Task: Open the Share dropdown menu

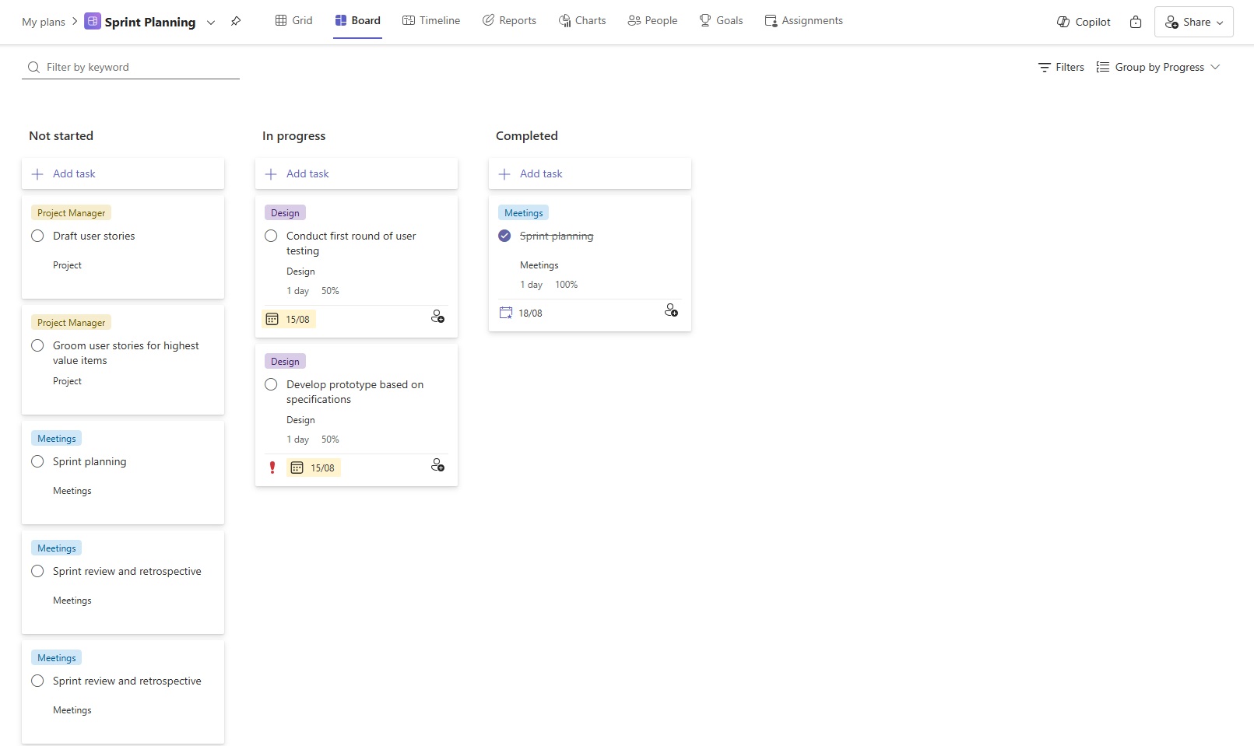Action: [x=1193, y=22]
